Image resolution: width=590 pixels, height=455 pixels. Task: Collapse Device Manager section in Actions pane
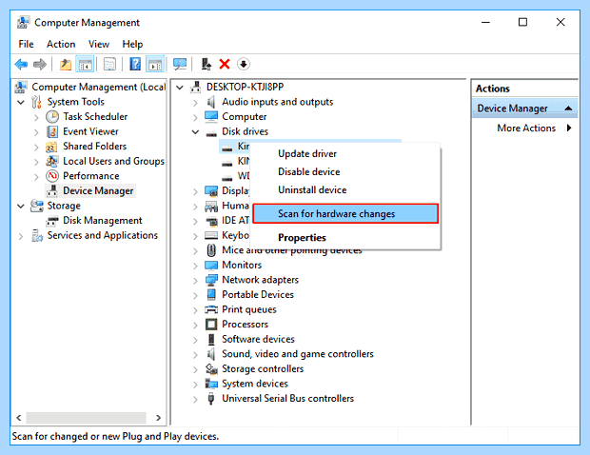coord(568,109)
